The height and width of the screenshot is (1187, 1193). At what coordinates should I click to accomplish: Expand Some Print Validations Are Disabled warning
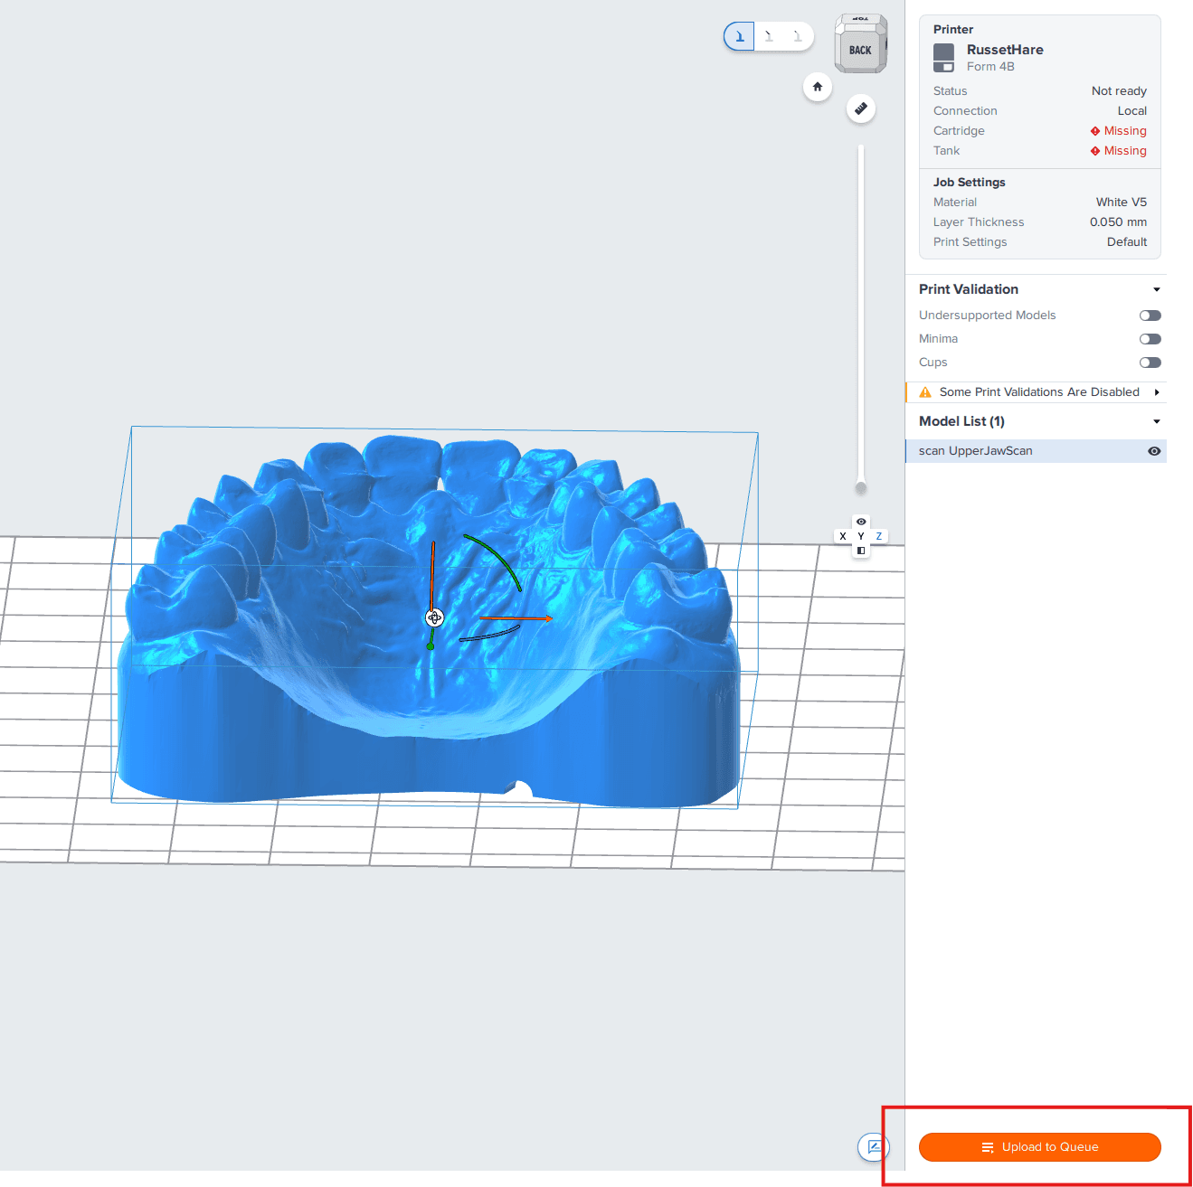click(1156, 392)
